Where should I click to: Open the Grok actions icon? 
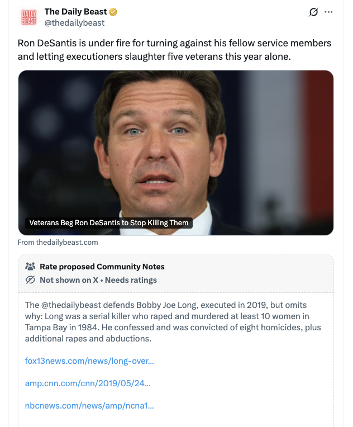313,12
